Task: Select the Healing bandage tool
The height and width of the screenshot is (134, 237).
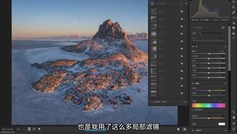Action: (x=234, y=13)
